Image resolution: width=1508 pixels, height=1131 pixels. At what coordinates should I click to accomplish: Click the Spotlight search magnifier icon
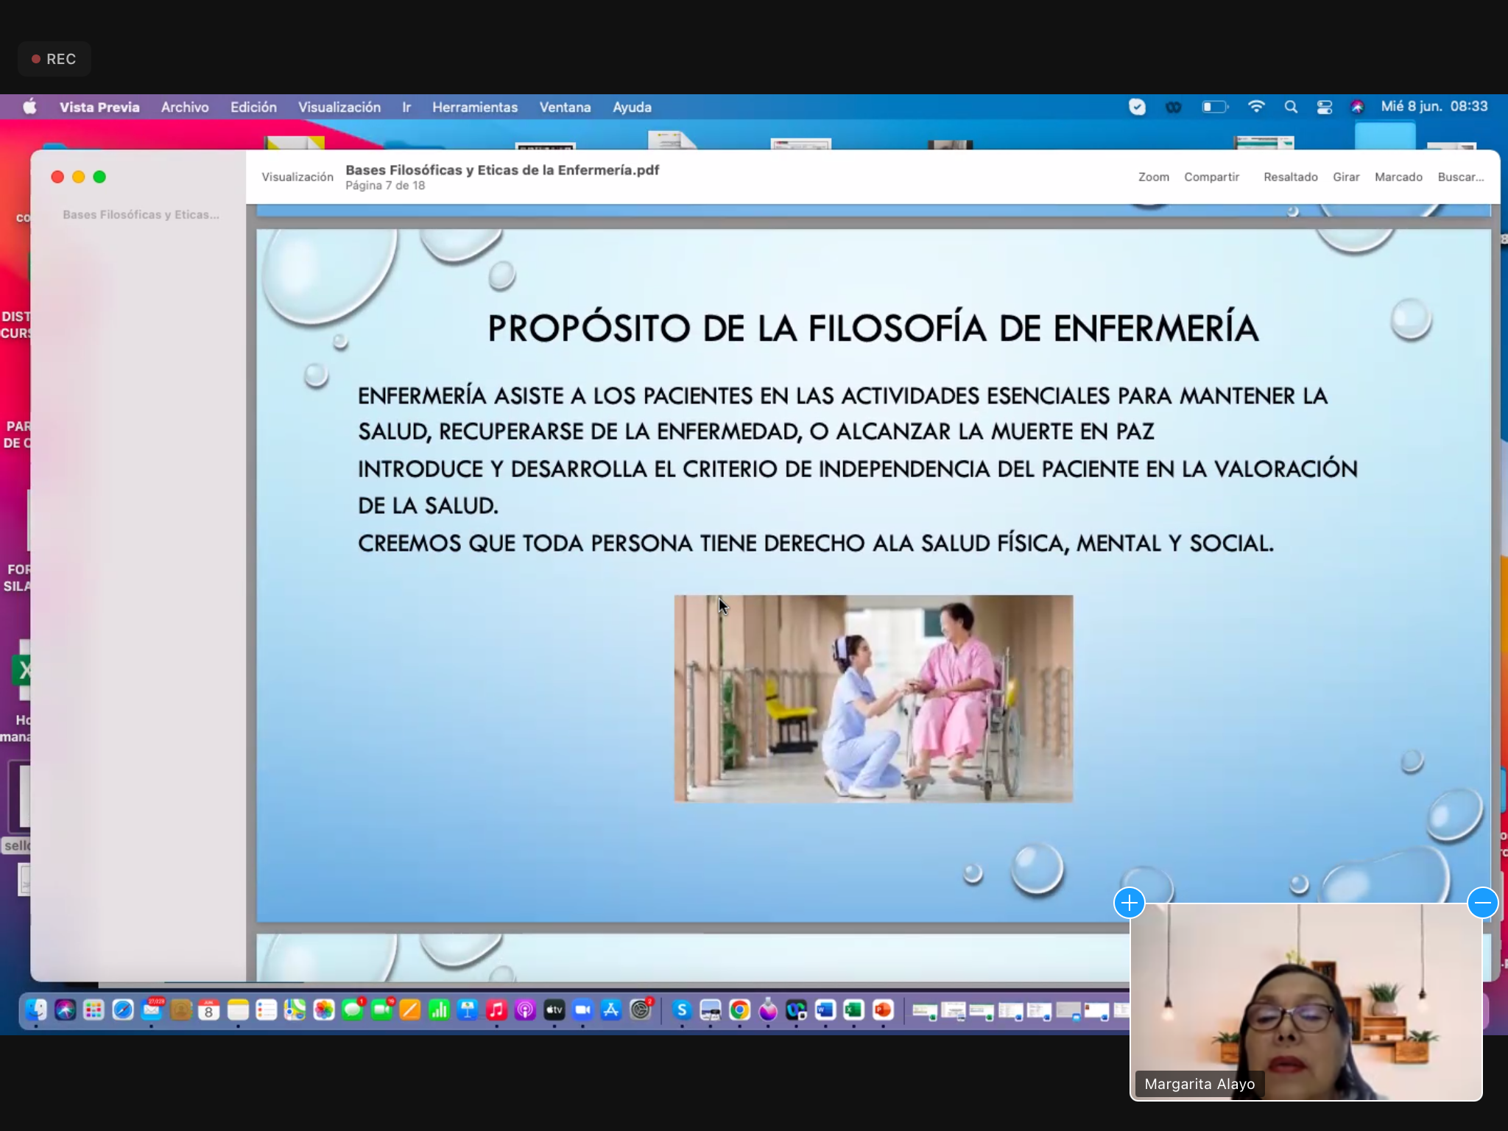point(1291,108)
